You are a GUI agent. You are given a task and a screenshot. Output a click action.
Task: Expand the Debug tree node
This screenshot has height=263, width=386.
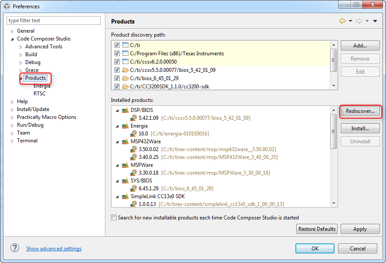point(20,63)
